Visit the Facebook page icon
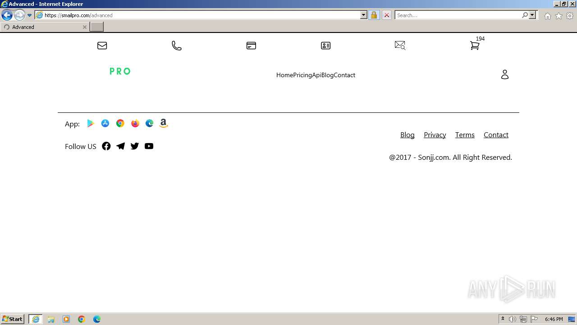Viewport: 577px width, 325px height. pos(106,146)
